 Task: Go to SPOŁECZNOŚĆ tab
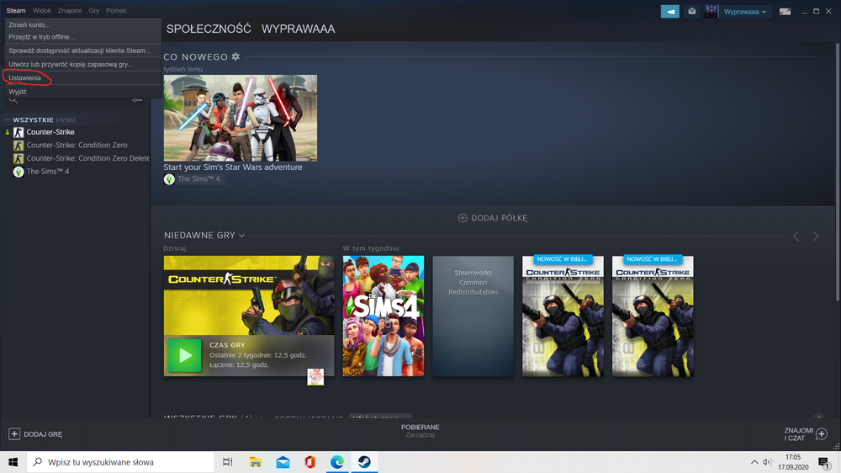coord(208,29)
